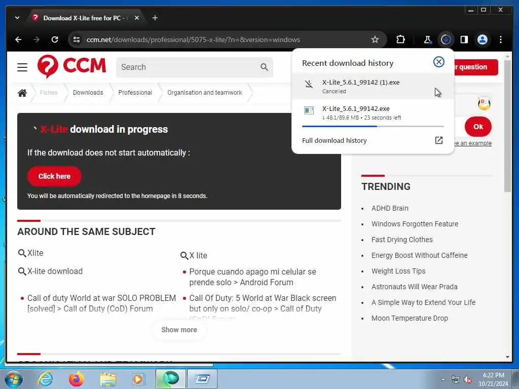Click the Ask a question button
Screen dimensions: 519x389
(x=475, y=67)
